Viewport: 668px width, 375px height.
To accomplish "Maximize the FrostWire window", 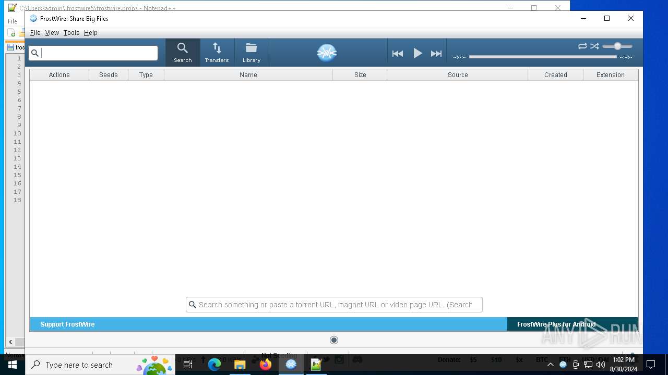I will click(x=607, y=18).
